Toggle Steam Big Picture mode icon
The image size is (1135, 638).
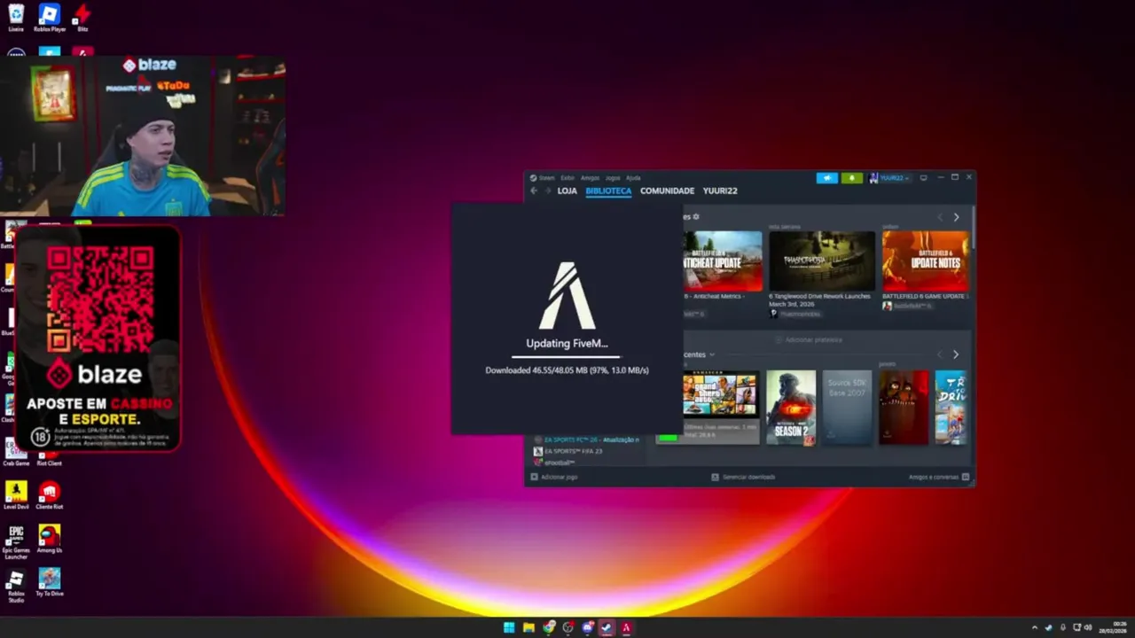(923, 178)
